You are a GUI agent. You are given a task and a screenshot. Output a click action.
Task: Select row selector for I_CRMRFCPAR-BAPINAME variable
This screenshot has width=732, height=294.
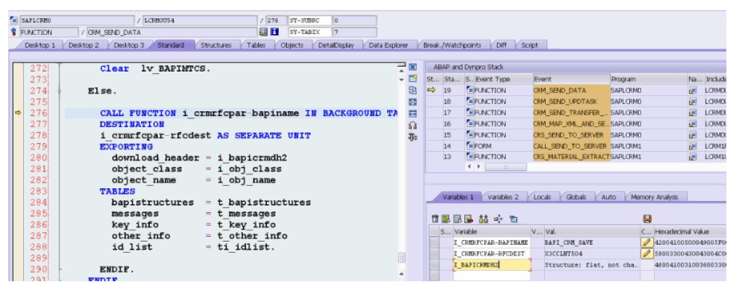point(434,242)
